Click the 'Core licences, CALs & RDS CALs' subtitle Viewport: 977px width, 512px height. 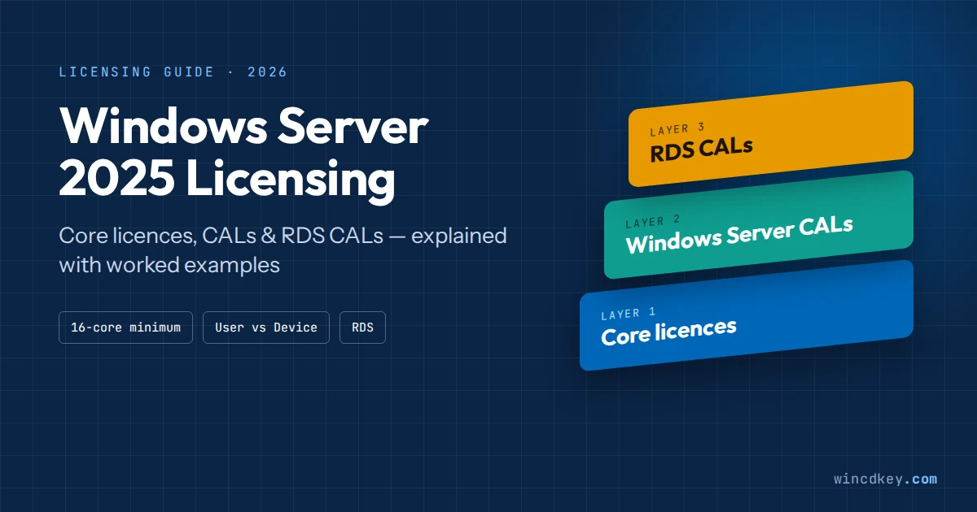[x=283, y=250]
